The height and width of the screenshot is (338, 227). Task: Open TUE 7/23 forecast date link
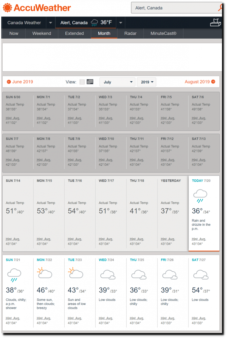pyautogui.click(x=75, y=260)
